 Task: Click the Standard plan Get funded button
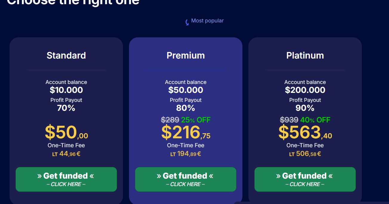(x=66, y=179)
